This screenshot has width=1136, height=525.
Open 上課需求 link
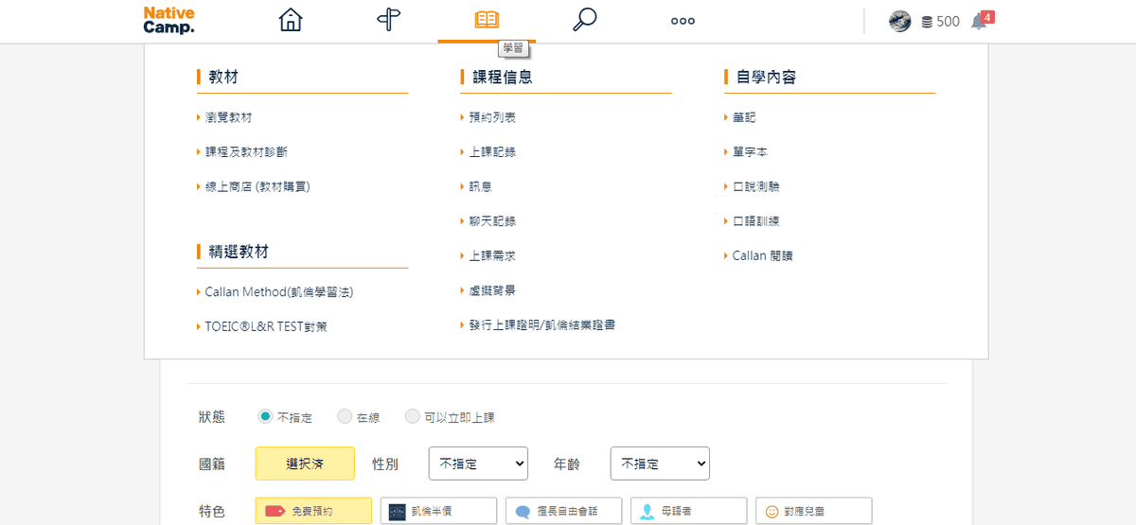click(x=492, y=255)
